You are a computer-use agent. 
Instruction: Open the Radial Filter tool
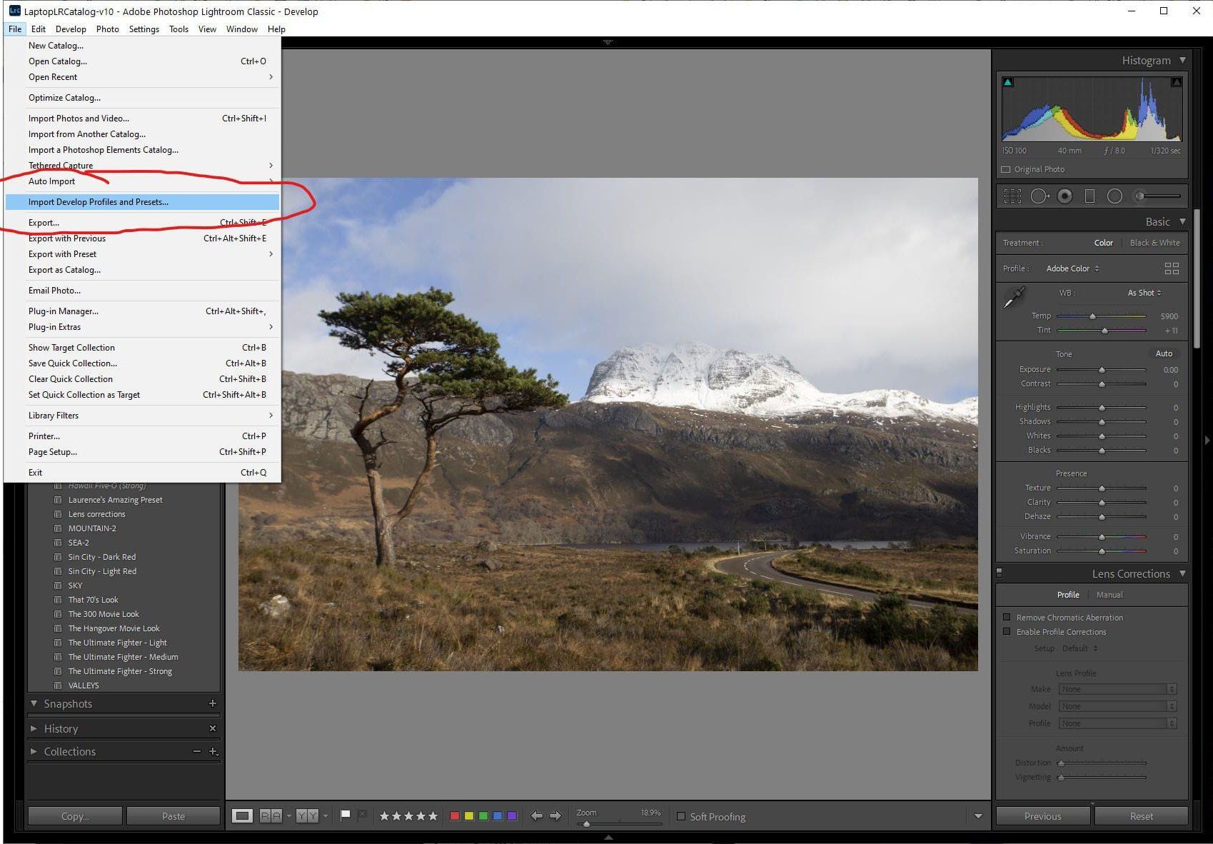pos(1114,196)
